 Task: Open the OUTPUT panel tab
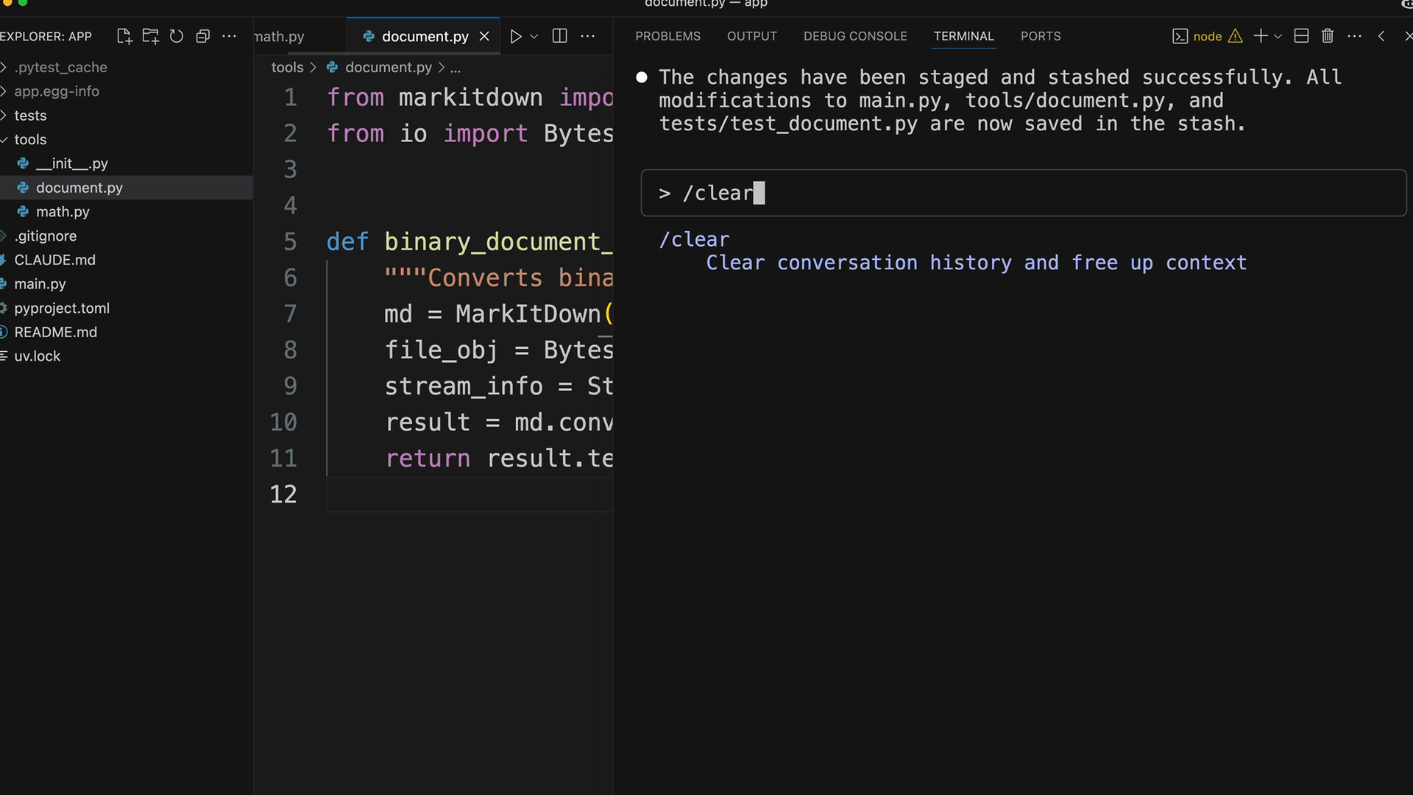coord(752,36)
